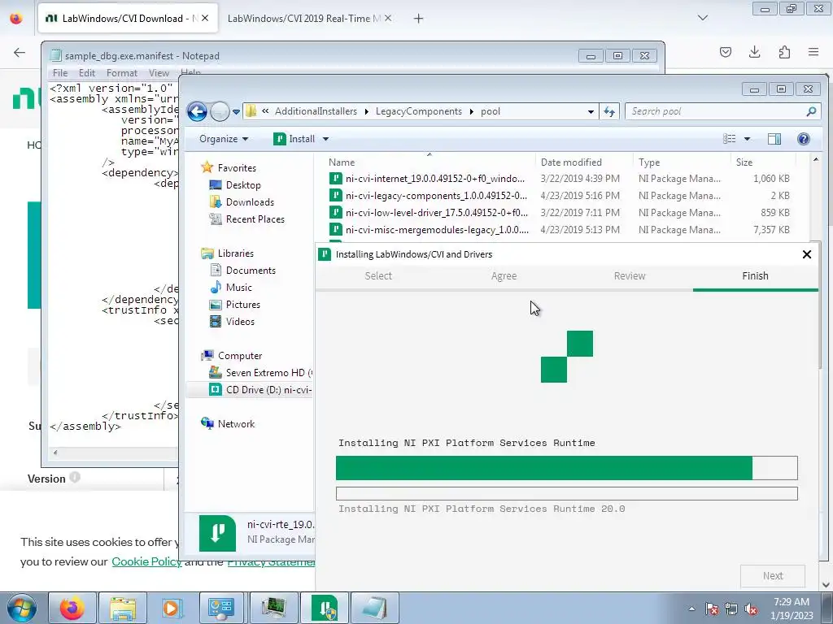833x624 pixels.
Task: Click the Install button in Explorer toolbar
Action: click(x=294, y=139)
